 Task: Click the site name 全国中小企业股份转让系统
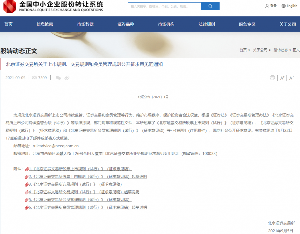click(x=61, y=4)
